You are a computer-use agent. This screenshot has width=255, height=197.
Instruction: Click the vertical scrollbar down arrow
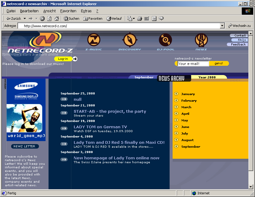(251, 187)
